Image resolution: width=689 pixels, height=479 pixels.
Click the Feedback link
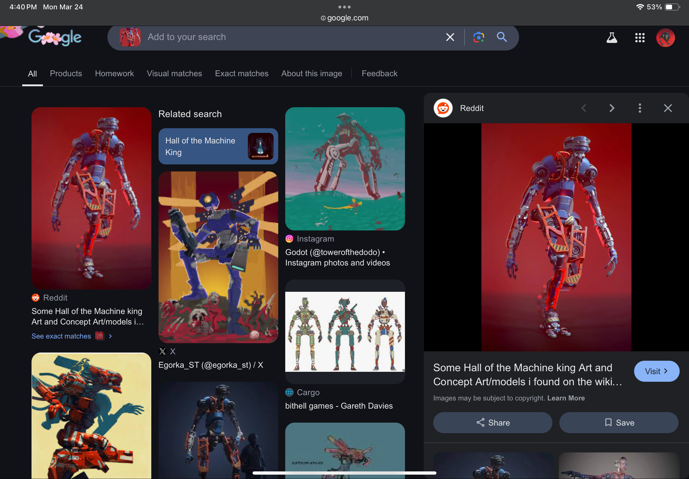tap(380, 74)
